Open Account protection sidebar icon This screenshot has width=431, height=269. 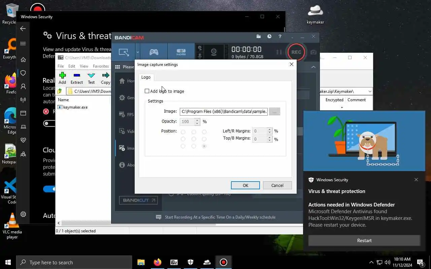23,86
